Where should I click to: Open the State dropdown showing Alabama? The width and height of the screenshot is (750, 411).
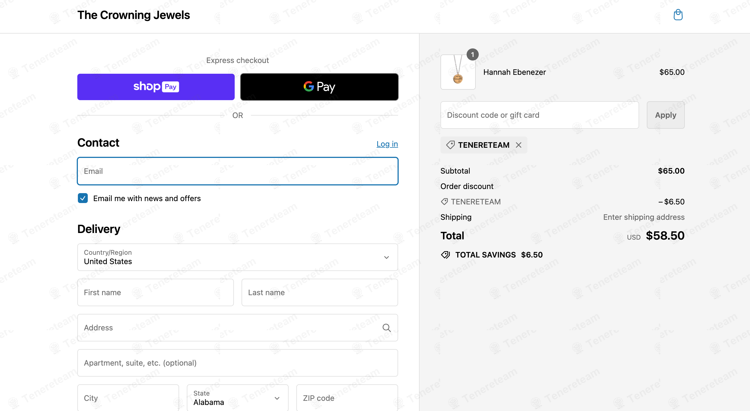[x=238, y=398]
